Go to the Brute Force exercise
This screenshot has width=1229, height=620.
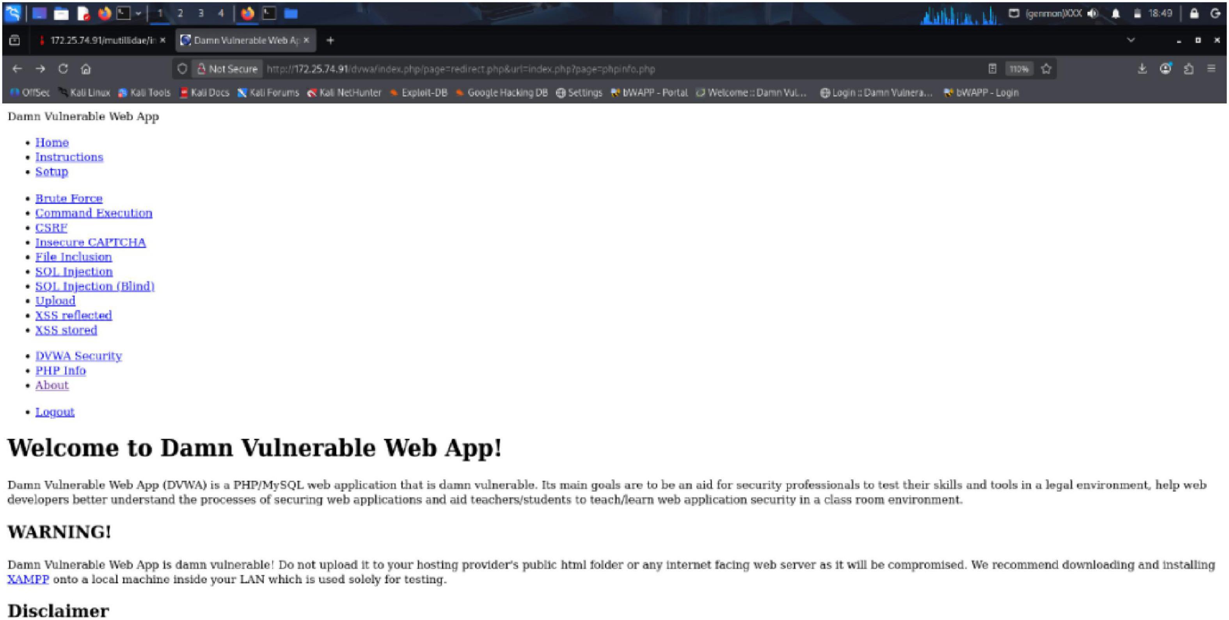69,198
